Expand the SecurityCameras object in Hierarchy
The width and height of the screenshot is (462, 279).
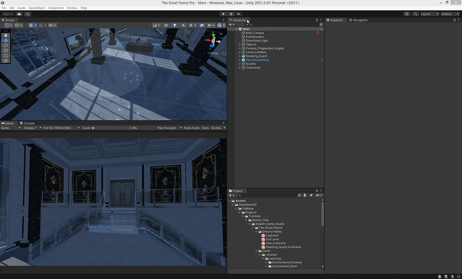239,60
